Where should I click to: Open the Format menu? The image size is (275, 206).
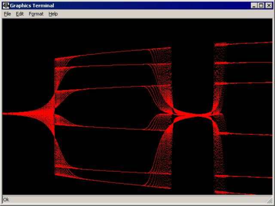click(x=36, y=14)
